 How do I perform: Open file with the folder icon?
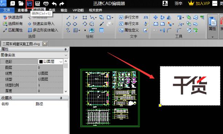21,4
